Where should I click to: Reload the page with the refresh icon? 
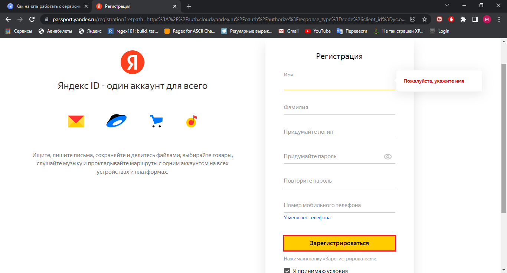[32, 19]
